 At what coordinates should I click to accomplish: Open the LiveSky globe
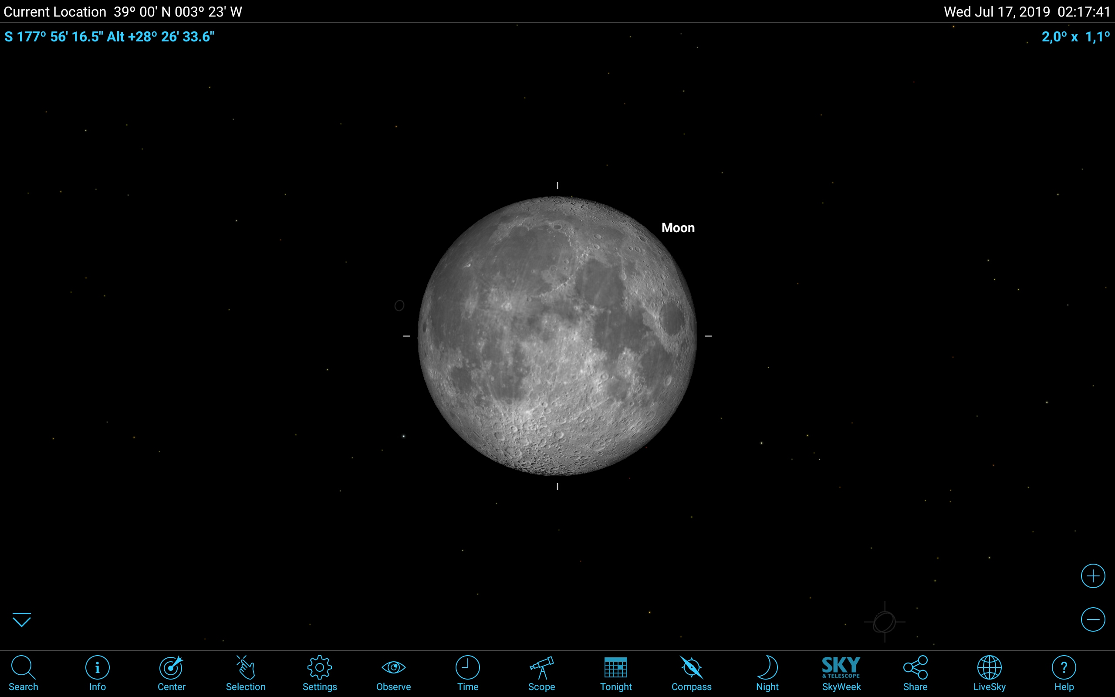[x=989, y=673]
